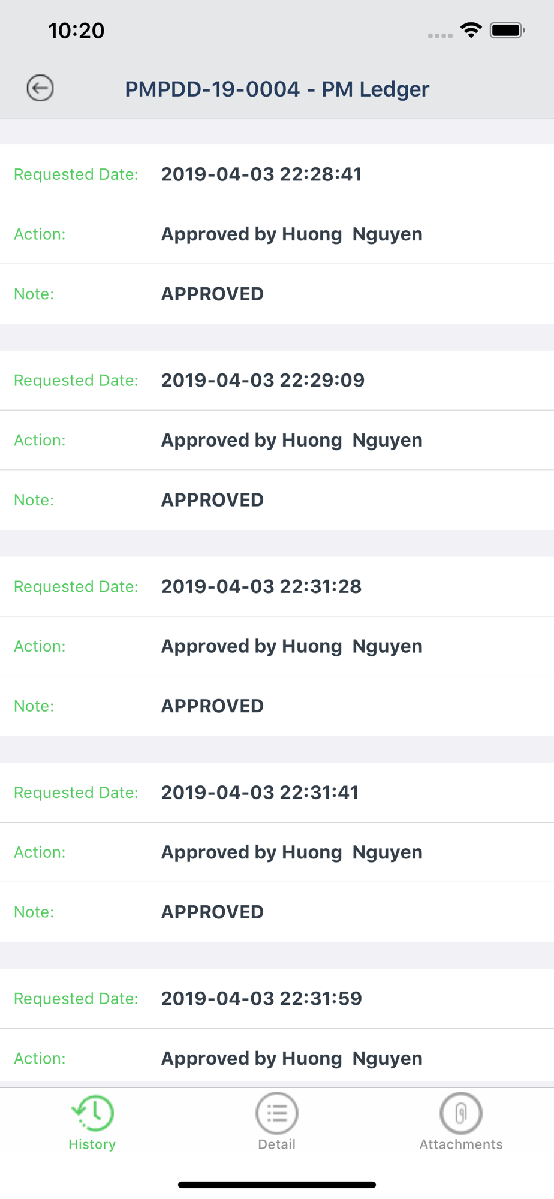
Task: Tap the status bar time 10:20
Action: click(x=76, y=31)
